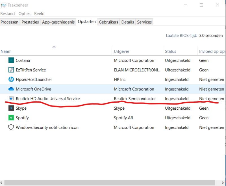Click the HP HpseuHostLauncher icon
This screenshot has width=226, height=186.
[x=11, y=79]
